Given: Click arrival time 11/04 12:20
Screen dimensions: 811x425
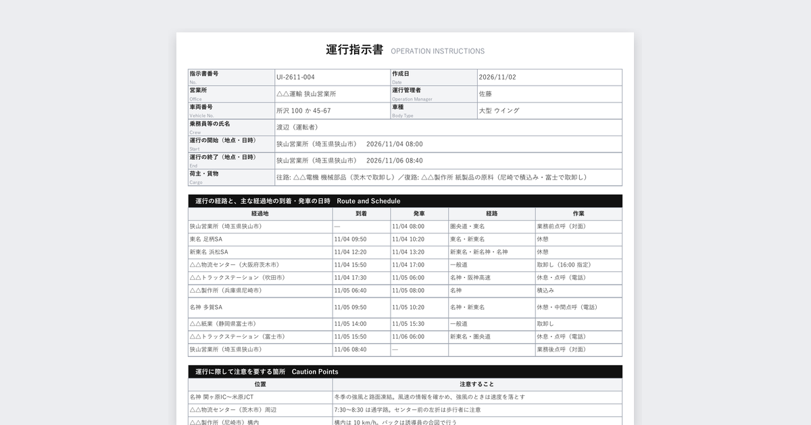Looking at the screenshot, I should coord(350,252).
